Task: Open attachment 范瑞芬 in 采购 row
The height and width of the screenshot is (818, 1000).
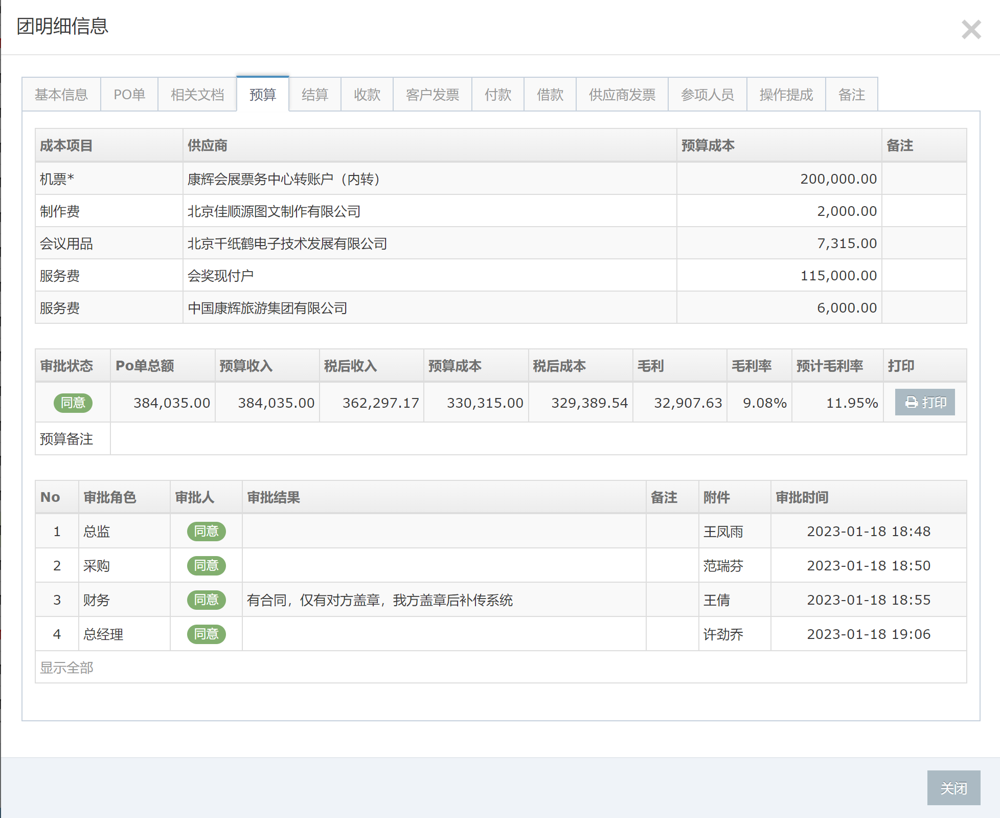Action: coord(723,566)
